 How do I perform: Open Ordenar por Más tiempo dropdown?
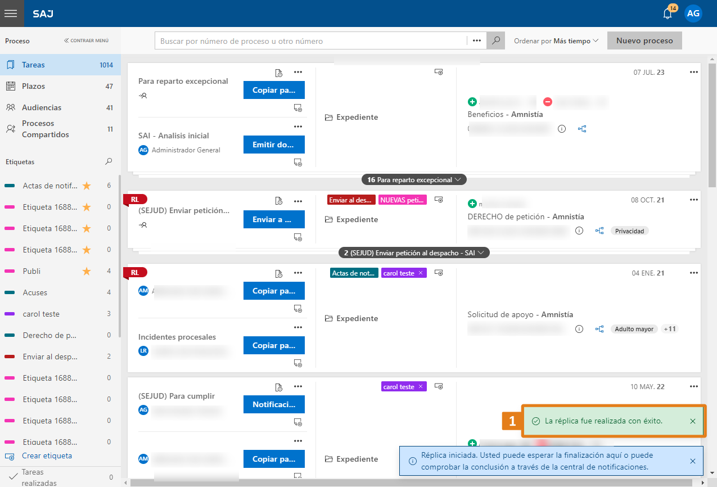[x=556, y=41]
